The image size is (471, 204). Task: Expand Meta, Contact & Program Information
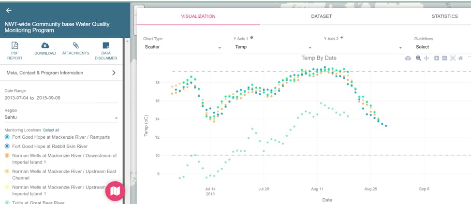click(x=61, y=73)
